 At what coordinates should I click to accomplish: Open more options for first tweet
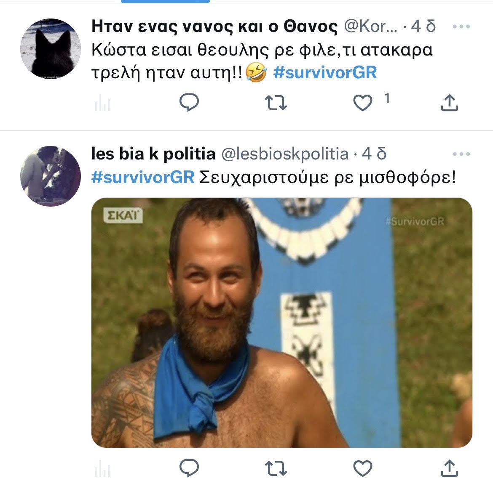click(461, 27)
